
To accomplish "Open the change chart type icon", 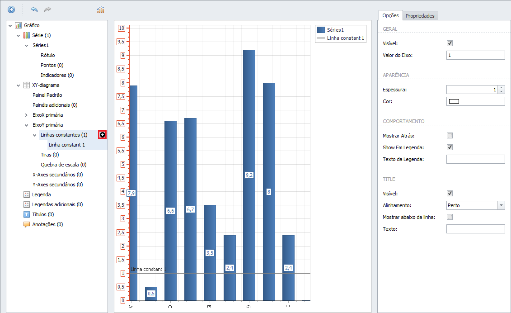I will [100, 9].
